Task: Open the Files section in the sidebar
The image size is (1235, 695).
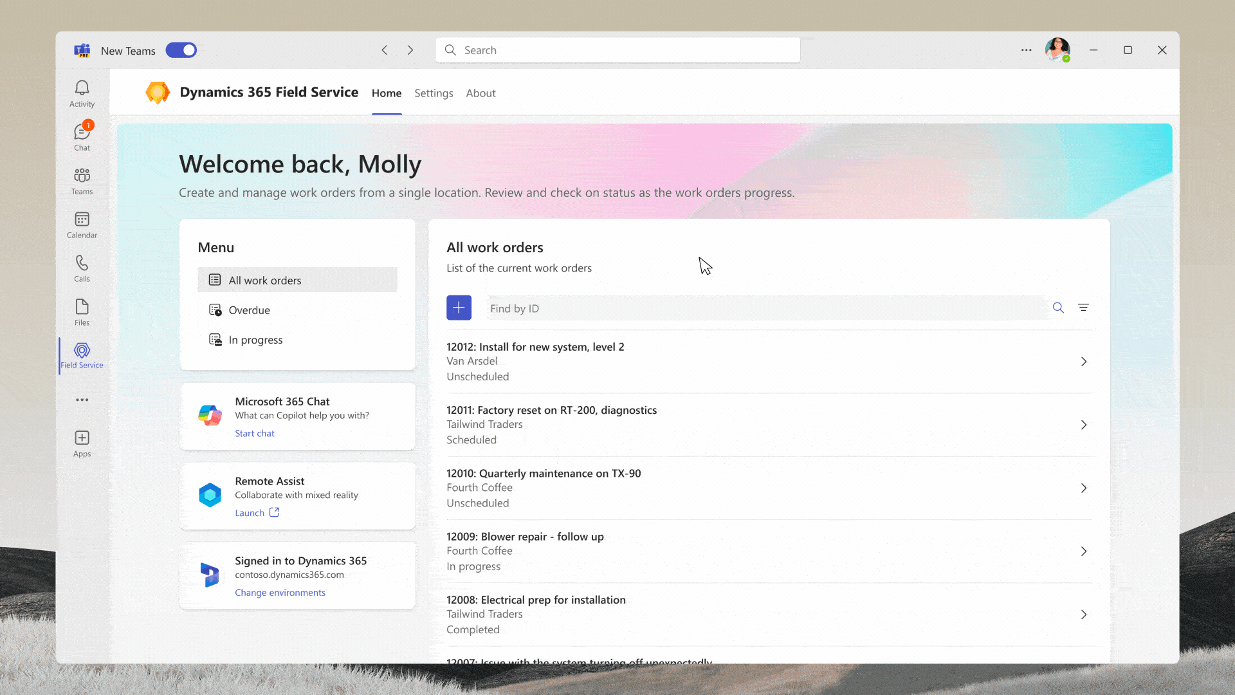Action: 82,311
